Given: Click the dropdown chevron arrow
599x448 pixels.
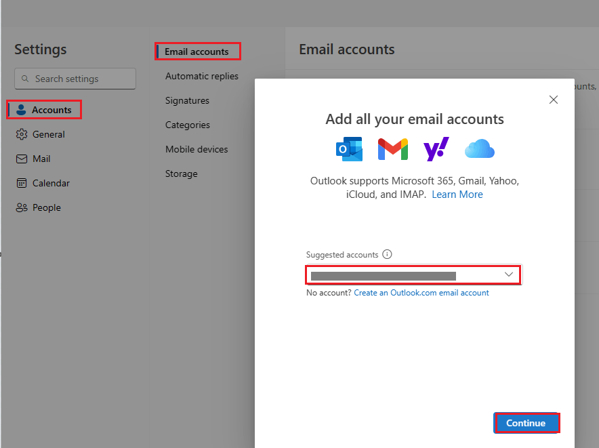Looking at the screenshot, I should (508, 274).
